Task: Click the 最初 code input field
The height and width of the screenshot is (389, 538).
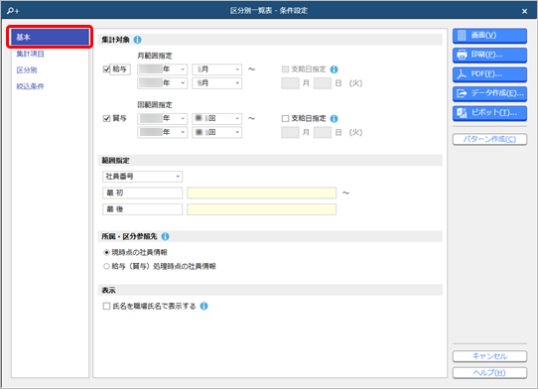Action: (x=142, y=193)
